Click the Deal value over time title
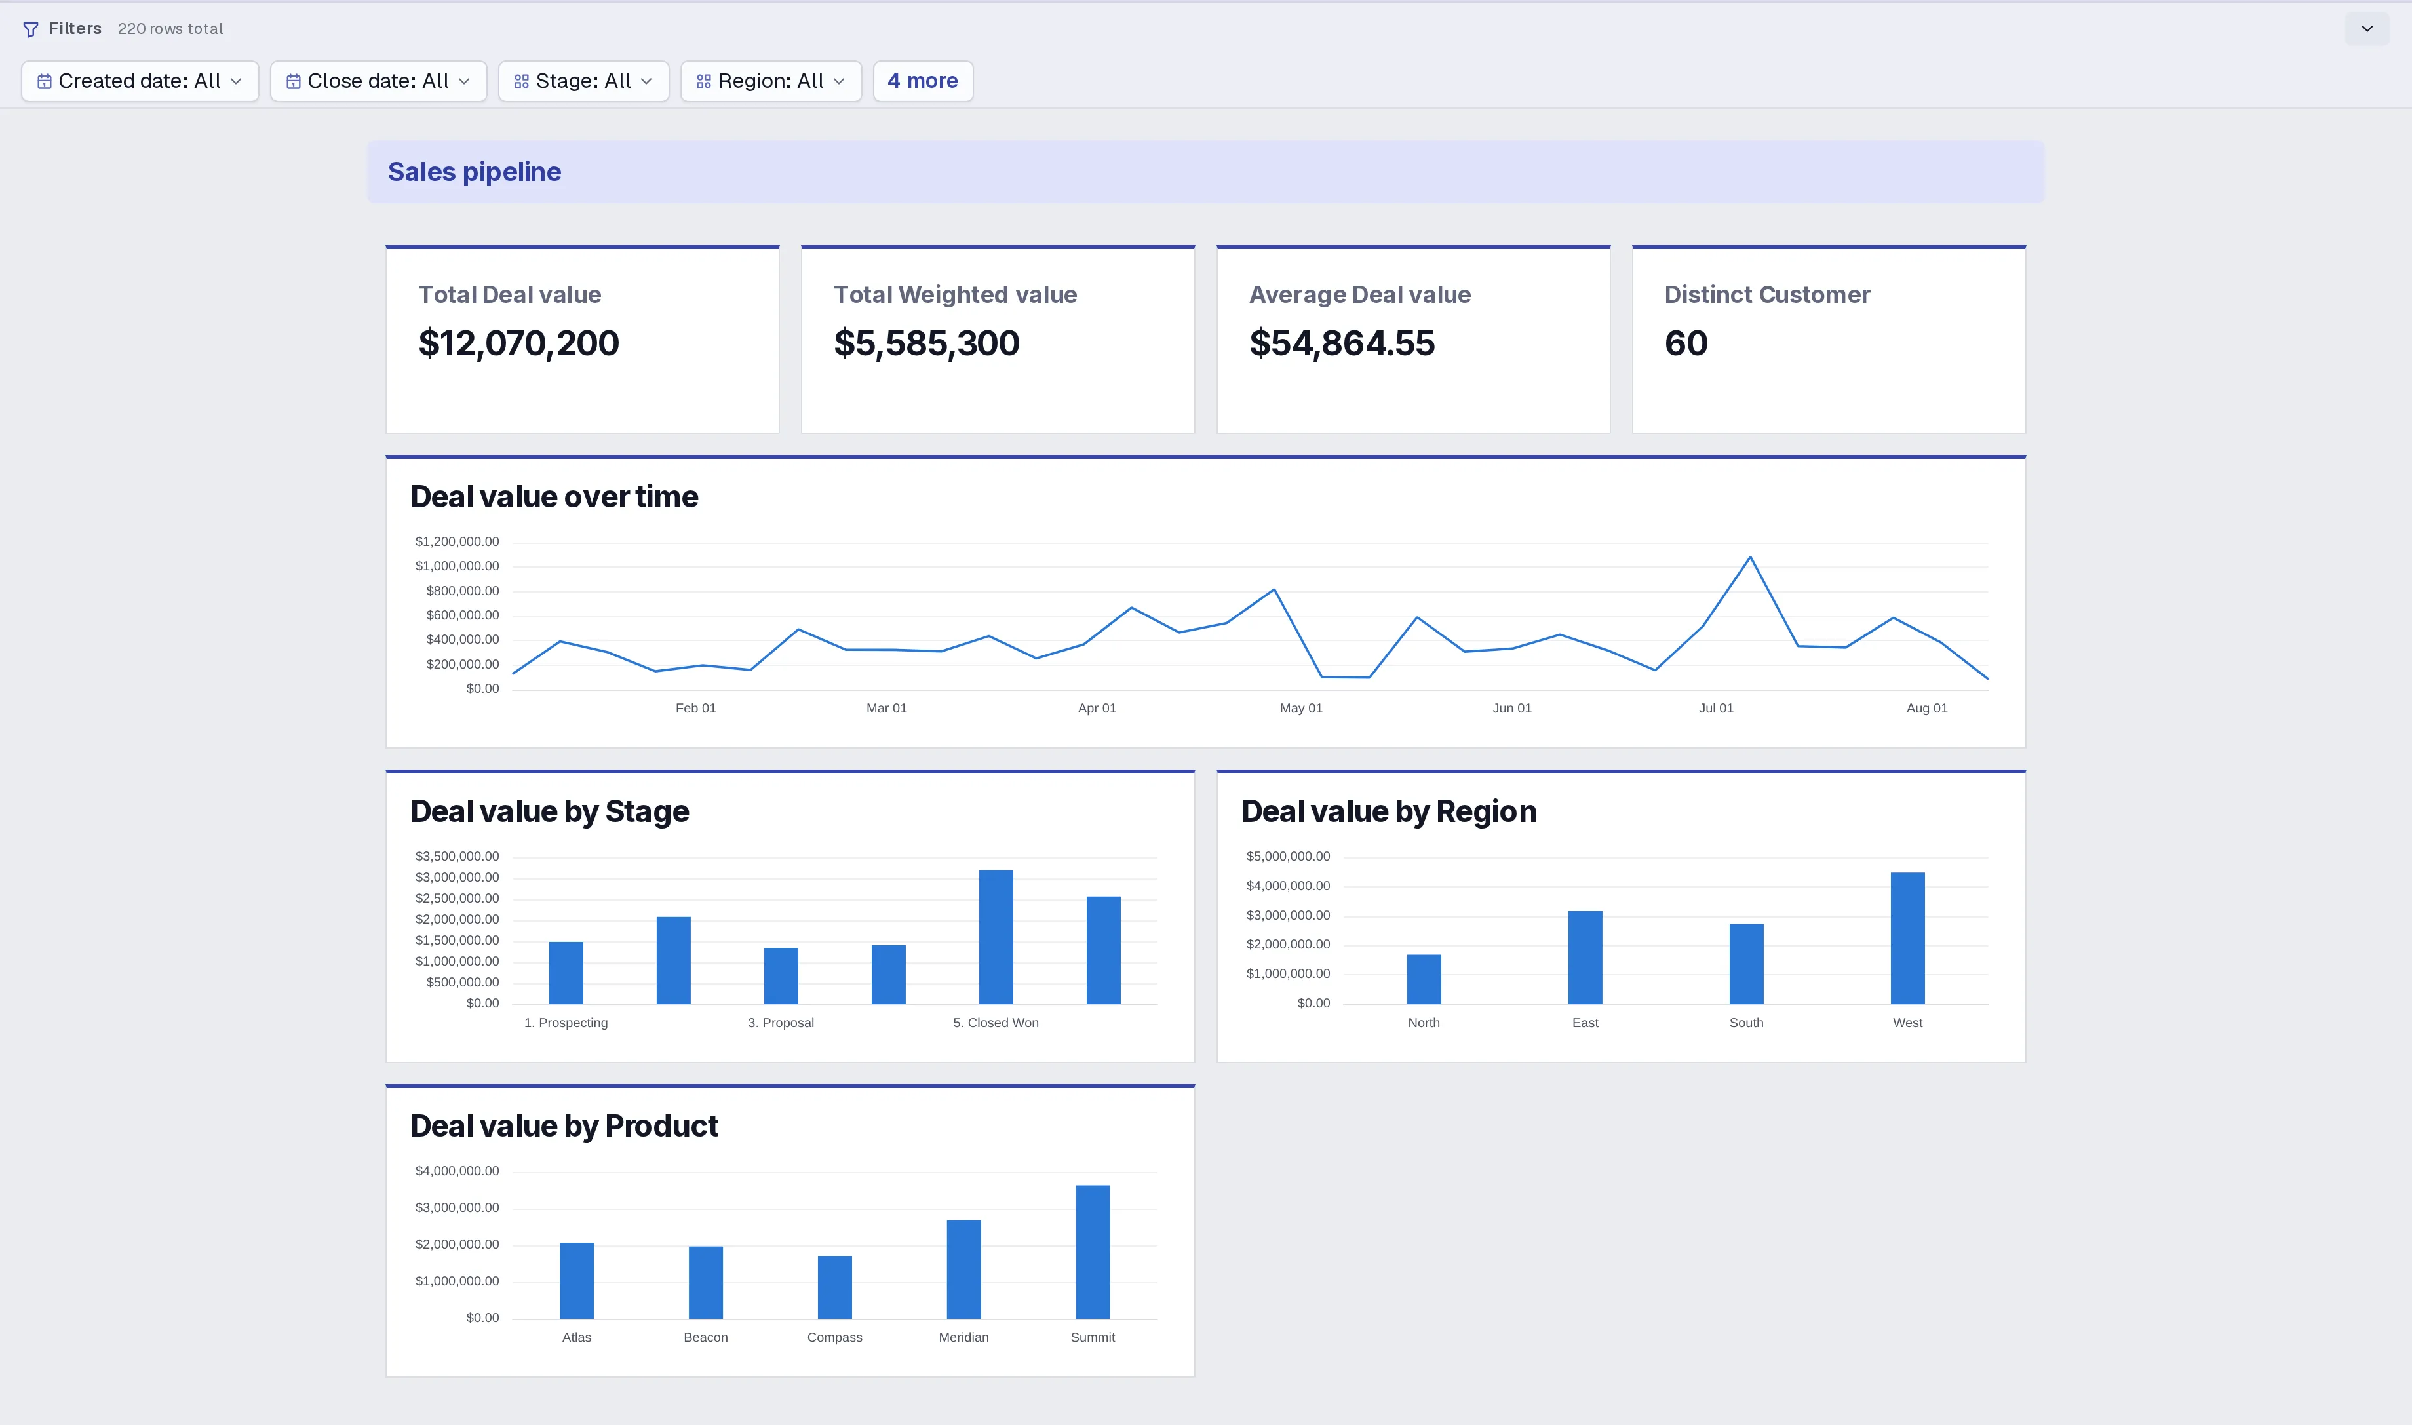This screenshot has width=2412, height=1425. (554, 496)
